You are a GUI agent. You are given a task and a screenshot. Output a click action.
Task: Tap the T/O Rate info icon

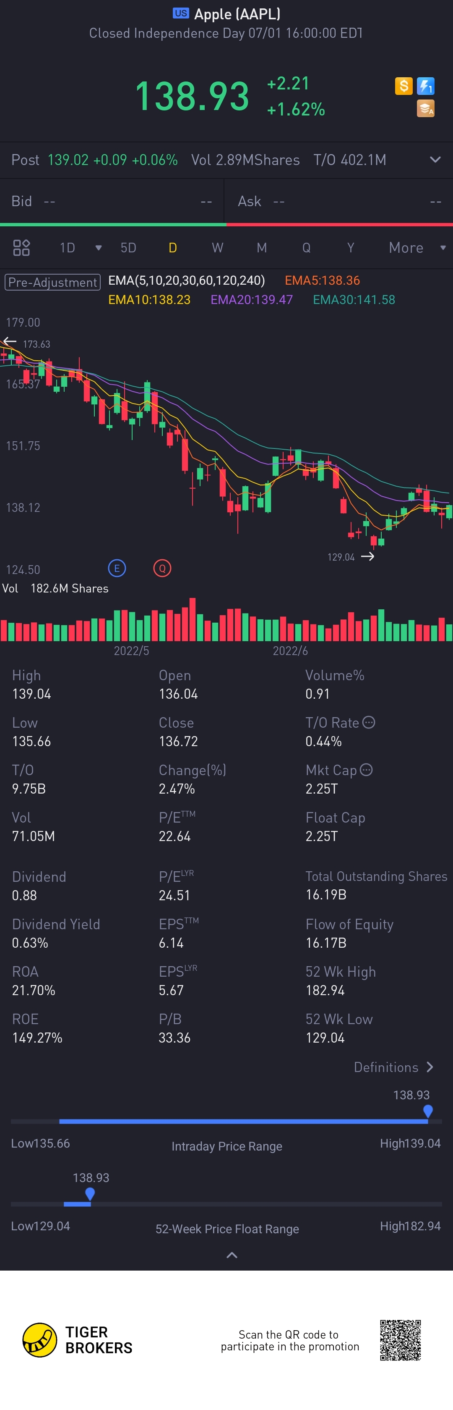369,723
